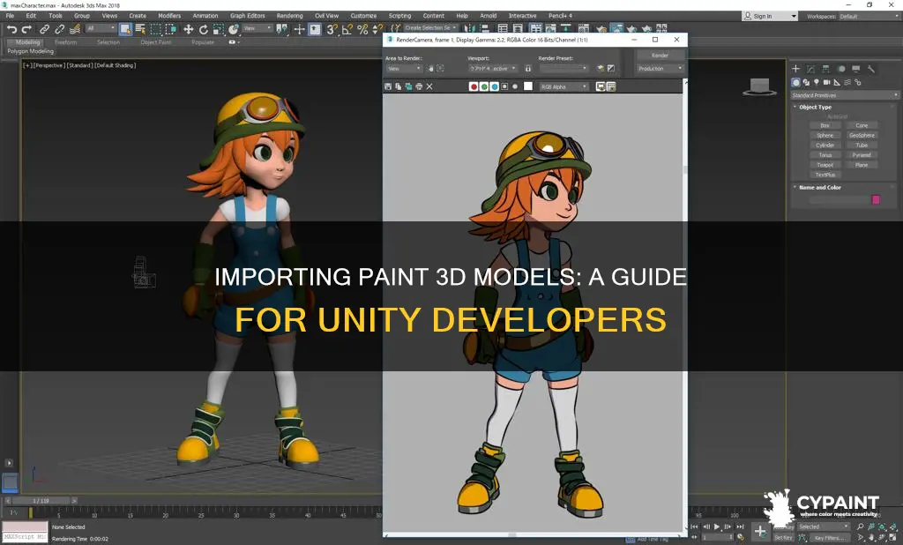This screenshot has width=903, height=545.
Task: Open the Rendering menu
Action: (x=289, y=16)
